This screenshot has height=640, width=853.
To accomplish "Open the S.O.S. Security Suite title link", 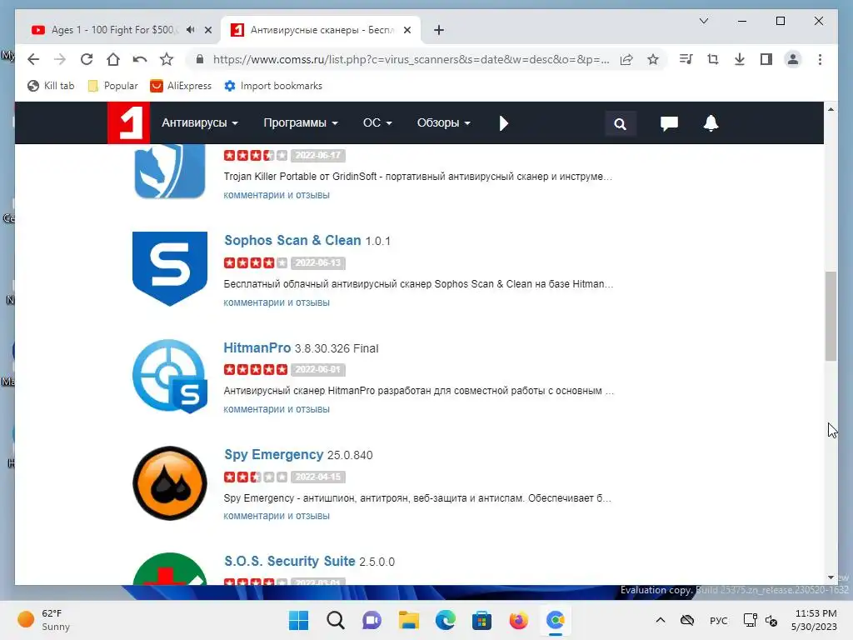I will point(289,561).
